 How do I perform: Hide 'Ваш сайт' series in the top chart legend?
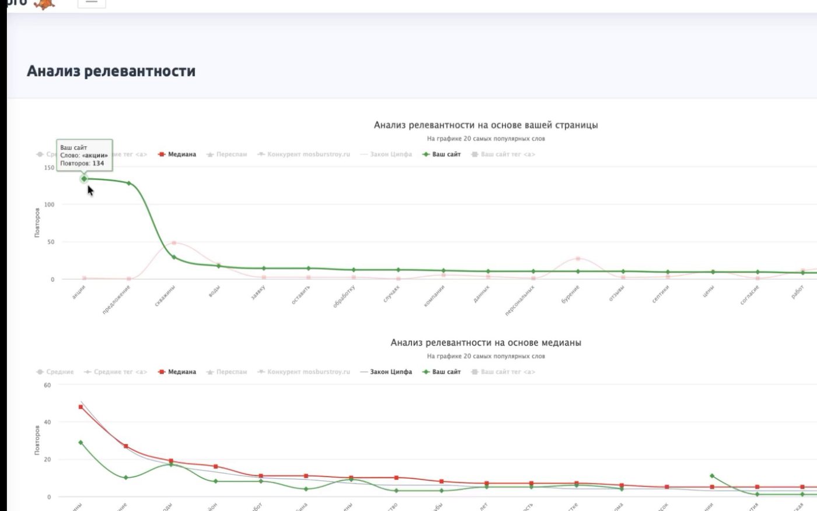tap(442, 154)
